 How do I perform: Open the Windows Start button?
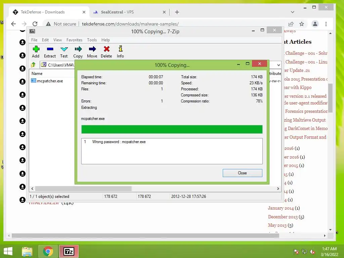8,251
